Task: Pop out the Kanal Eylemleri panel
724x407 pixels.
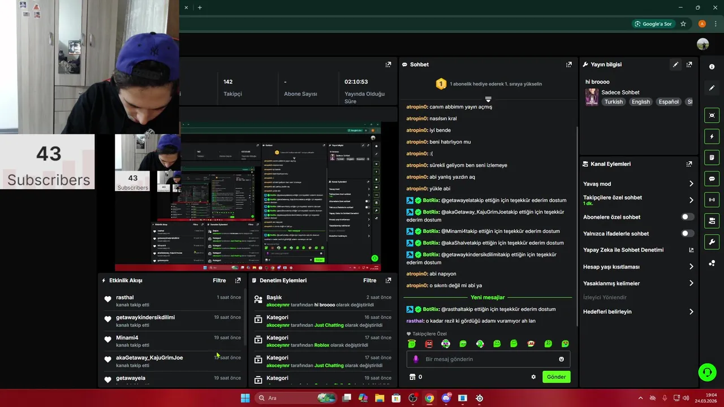Action: [689, 164]
